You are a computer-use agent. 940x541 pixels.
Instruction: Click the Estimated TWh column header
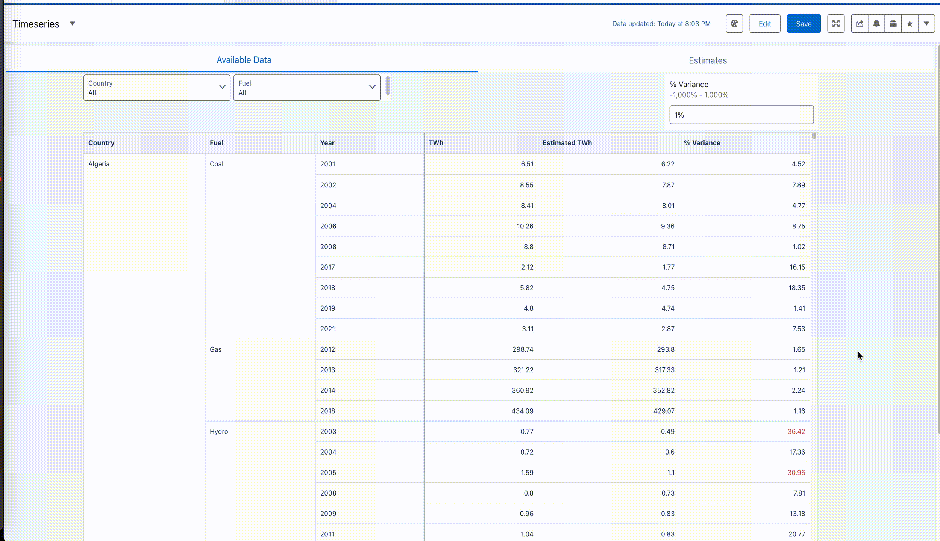tap(567, 143)
